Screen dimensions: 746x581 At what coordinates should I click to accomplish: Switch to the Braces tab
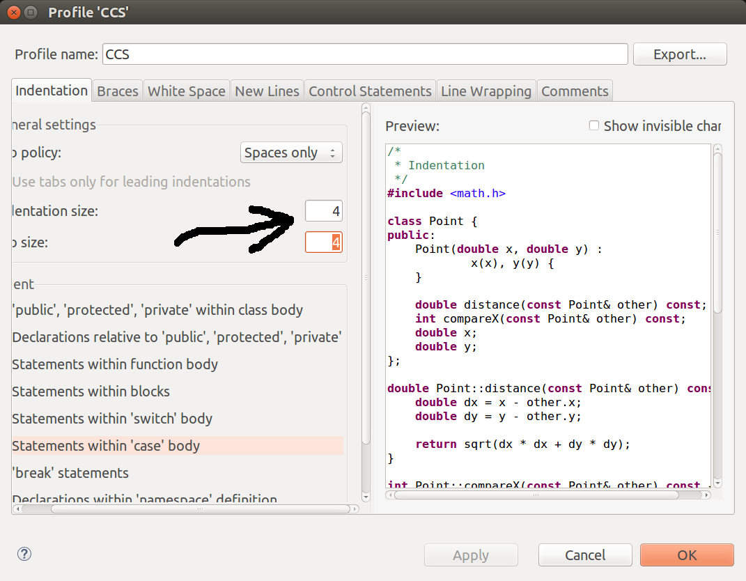click(x=117, y=90)
